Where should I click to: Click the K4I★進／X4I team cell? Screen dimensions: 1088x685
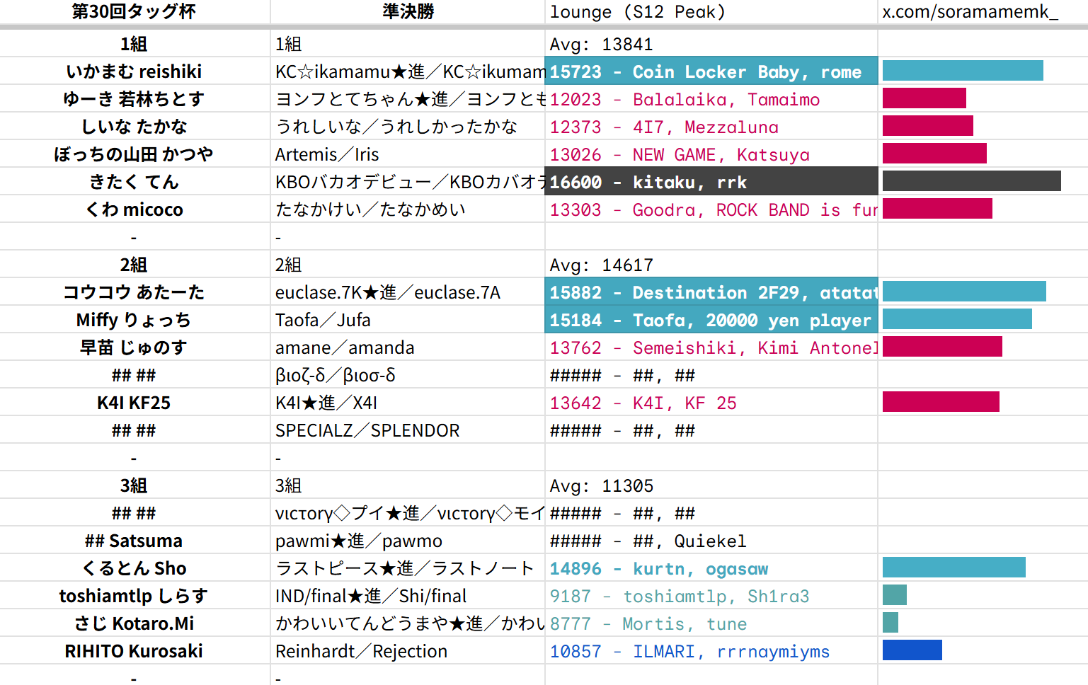(408, 403)
